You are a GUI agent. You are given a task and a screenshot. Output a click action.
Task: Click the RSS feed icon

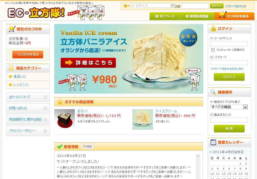[x=87, y=147]
